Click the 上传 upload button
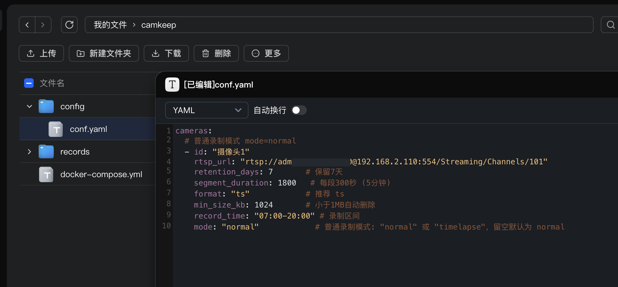This screenshot has width=618, height=287. [41, 53]
